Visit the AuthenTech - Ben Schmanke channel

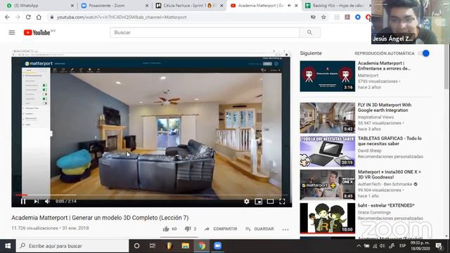click(x=385, y=184)
